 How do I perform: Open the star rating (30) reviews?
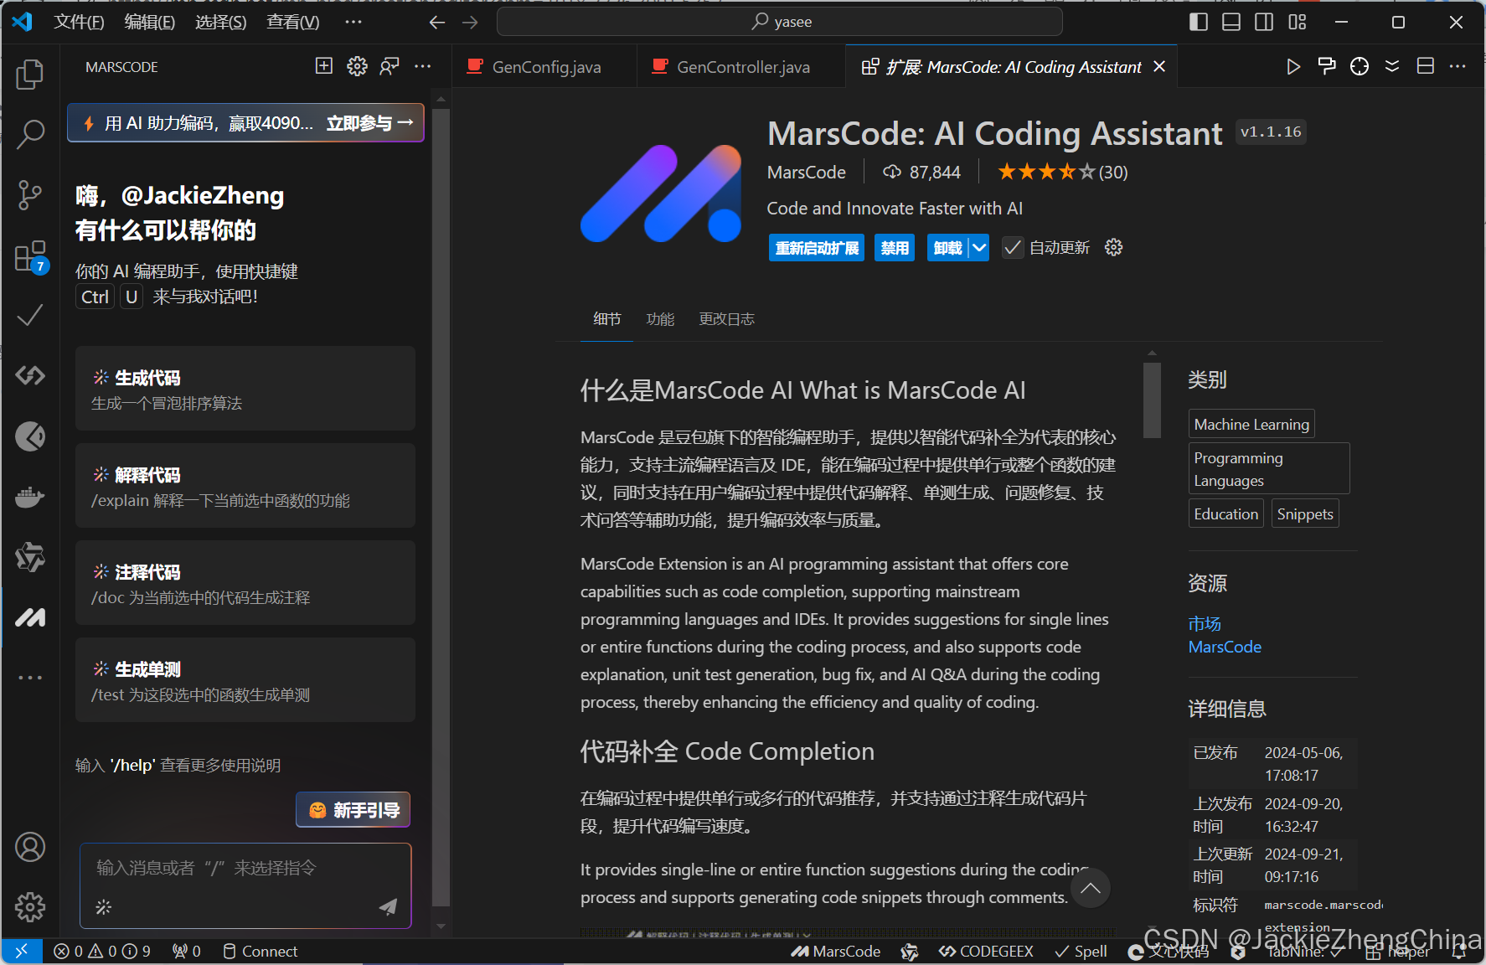point(1062,172)
